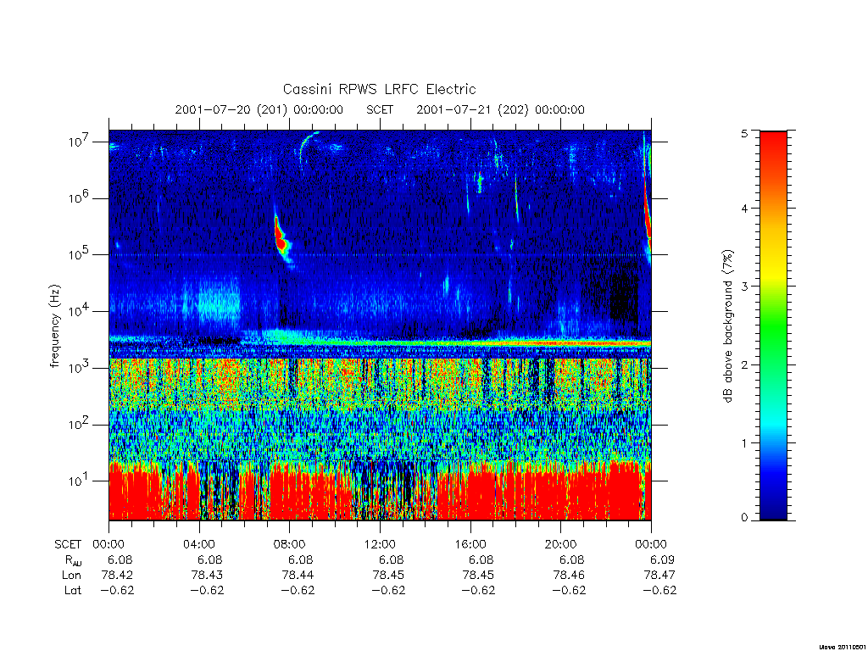This screenshot has width=868, height=651.
Task: Click the longitude value 78.44
Action: [x=298, y=576]
